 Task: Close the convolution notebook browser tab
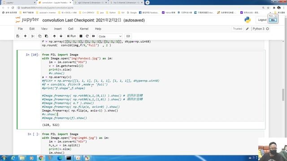tap(70, 3)
